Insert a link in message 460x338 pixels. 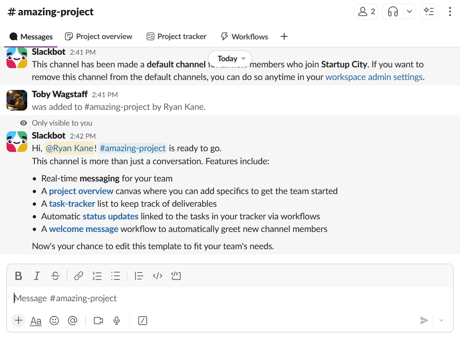(79, 276)
